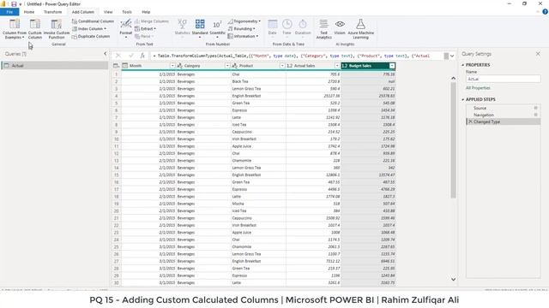Image resolution: width=549 pixels, height=308 pixels.
Task: Select the Actual query
Action: pyautogui.click(x=55, y=66)
